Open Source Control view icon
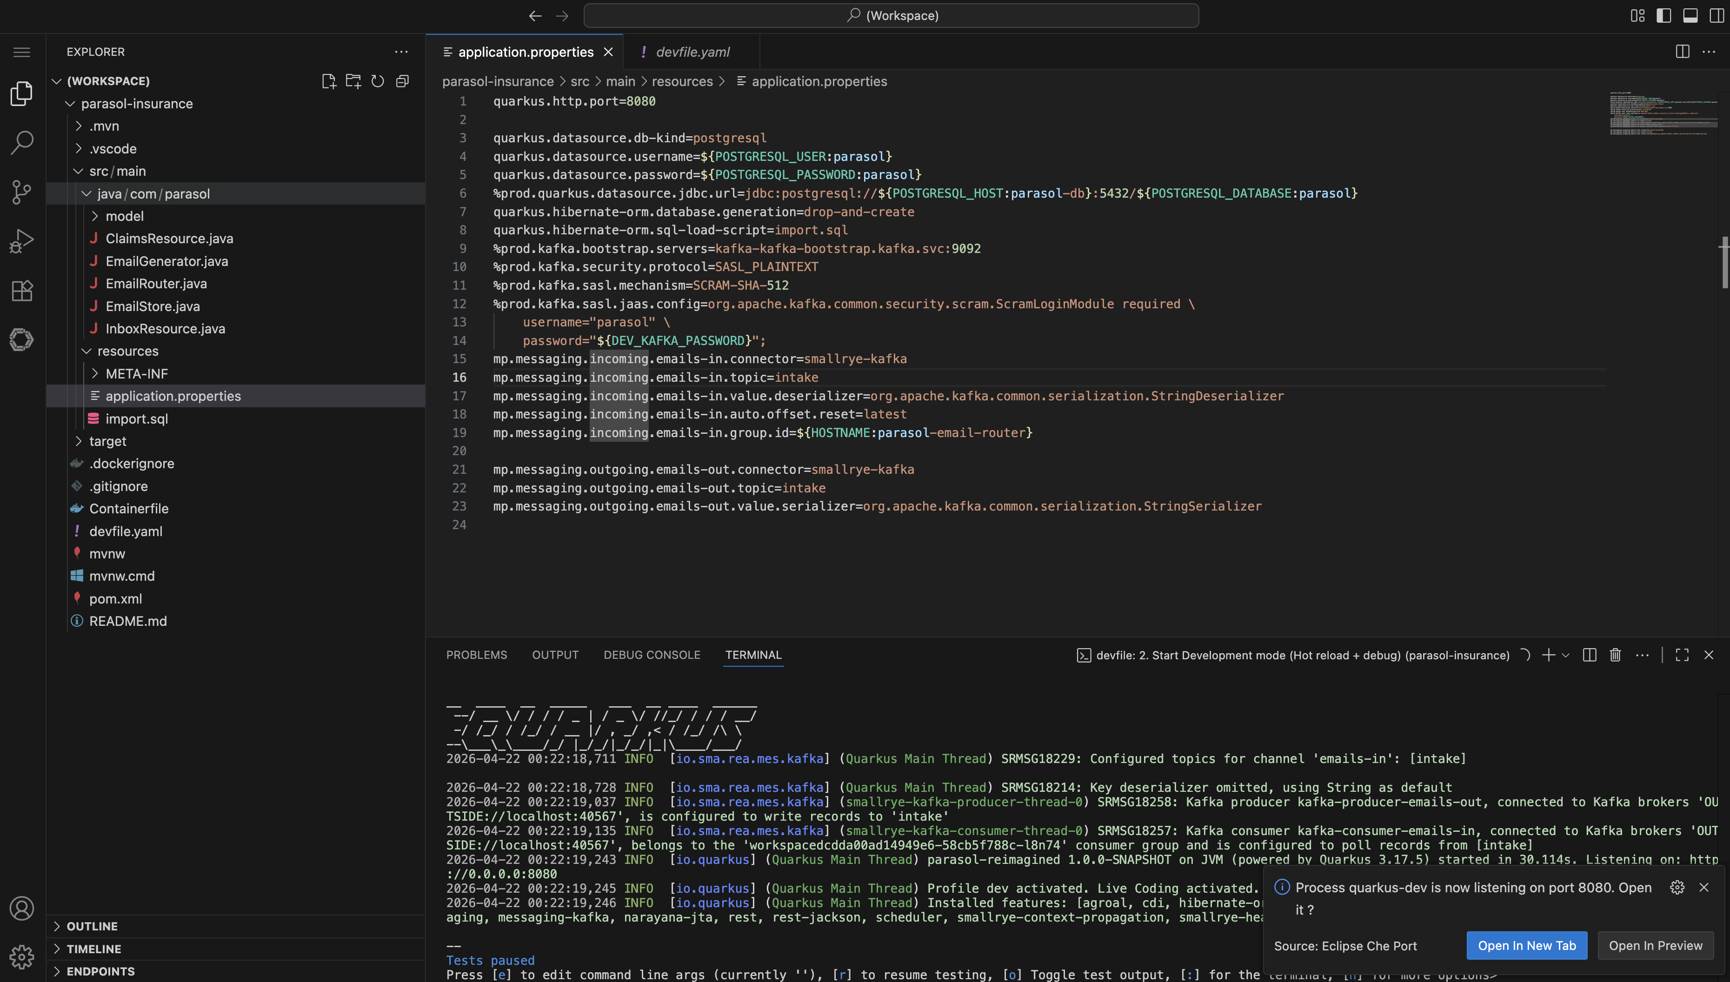1730x982 pixels. pyautogui.click(x=21, y=192)
